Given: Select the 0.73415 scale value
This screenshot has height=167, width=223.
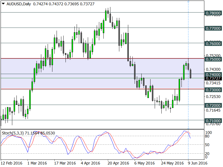Looking at the screenshot, I should pos(213,83).
